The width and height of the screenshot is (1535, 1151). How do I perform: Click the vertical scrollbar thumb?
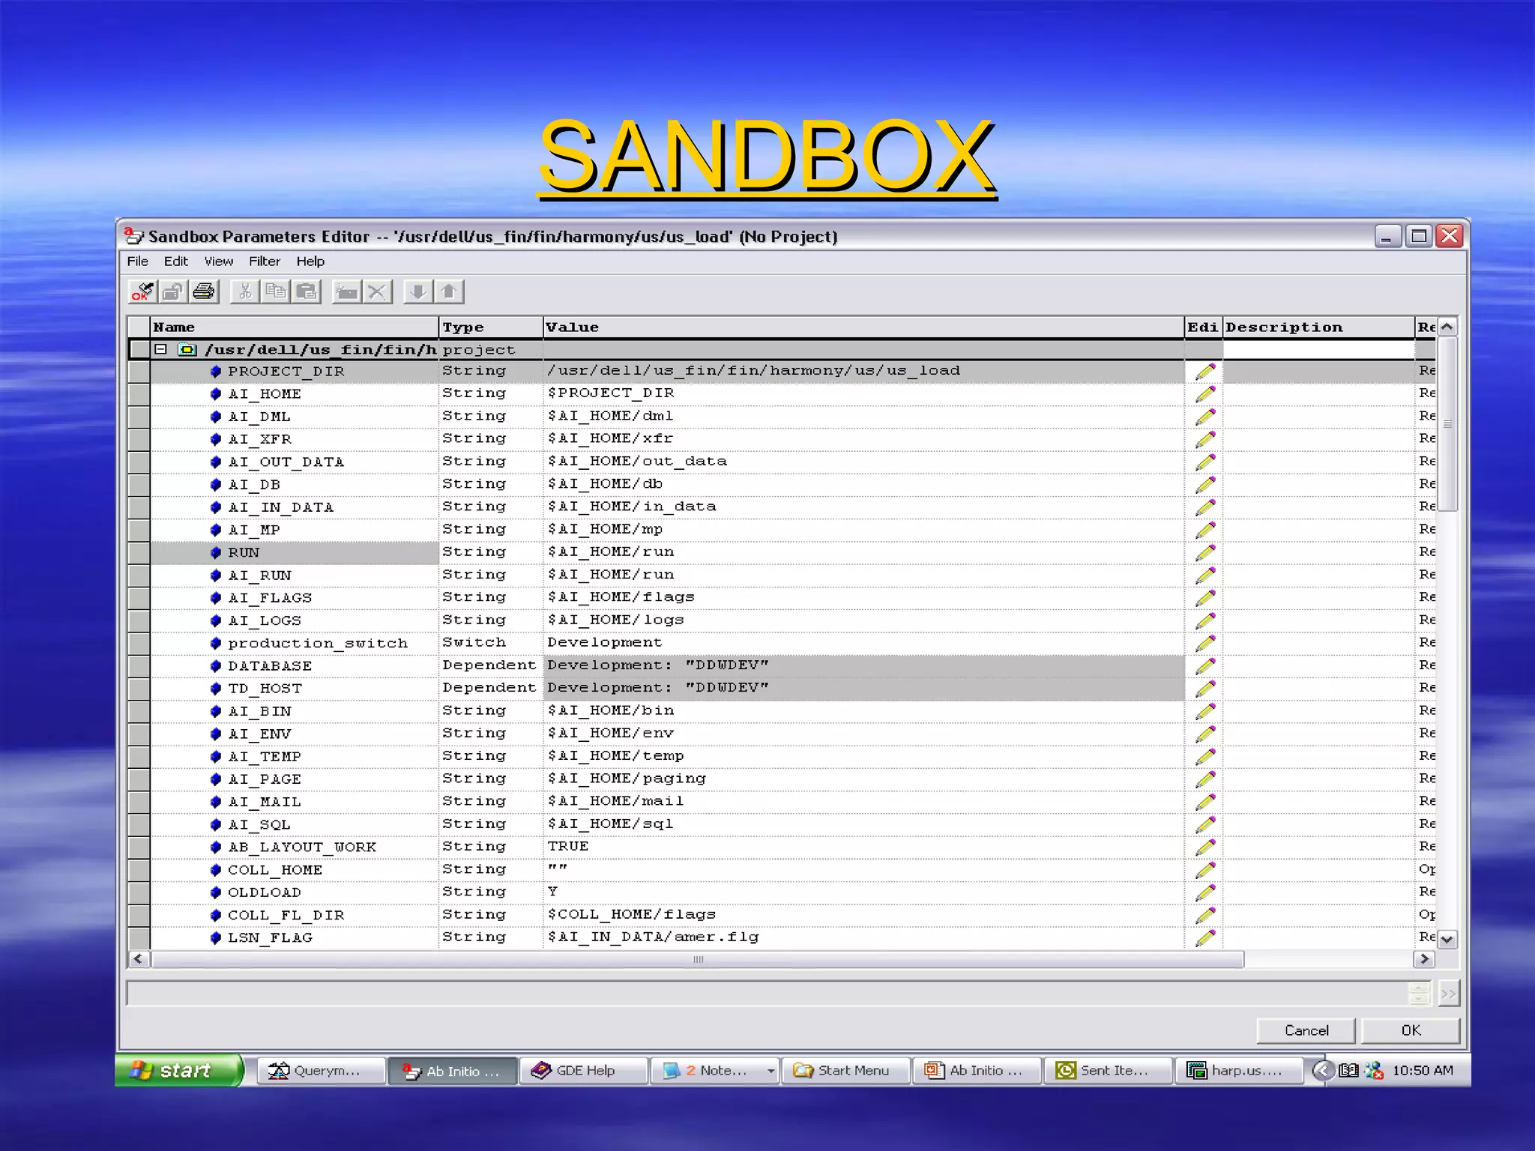[1448, 424]
